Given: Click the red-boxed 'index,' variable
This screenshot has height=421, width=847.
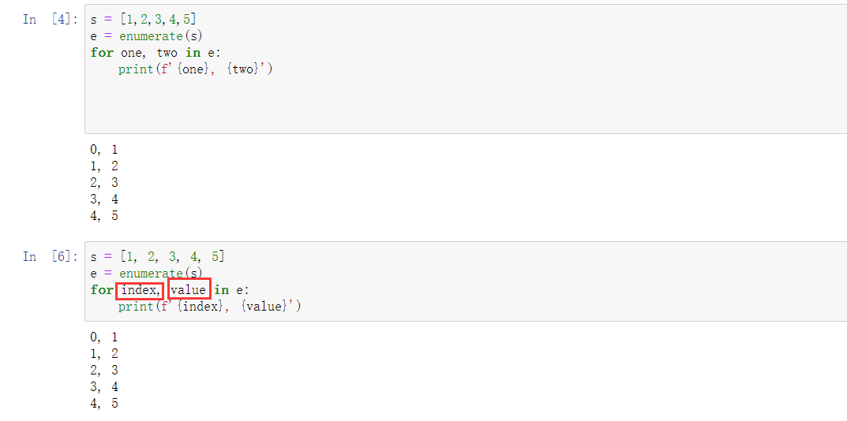Looking at the screenshot, I should (x=140, y=290).
